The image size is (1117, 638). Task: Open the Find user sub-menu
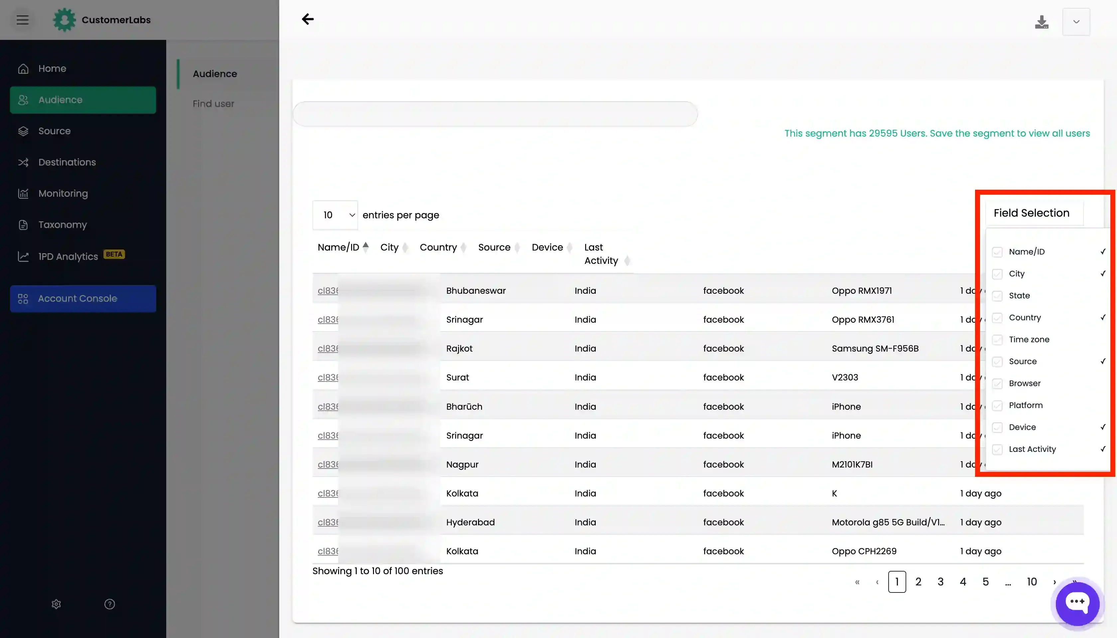coord(213,104)
